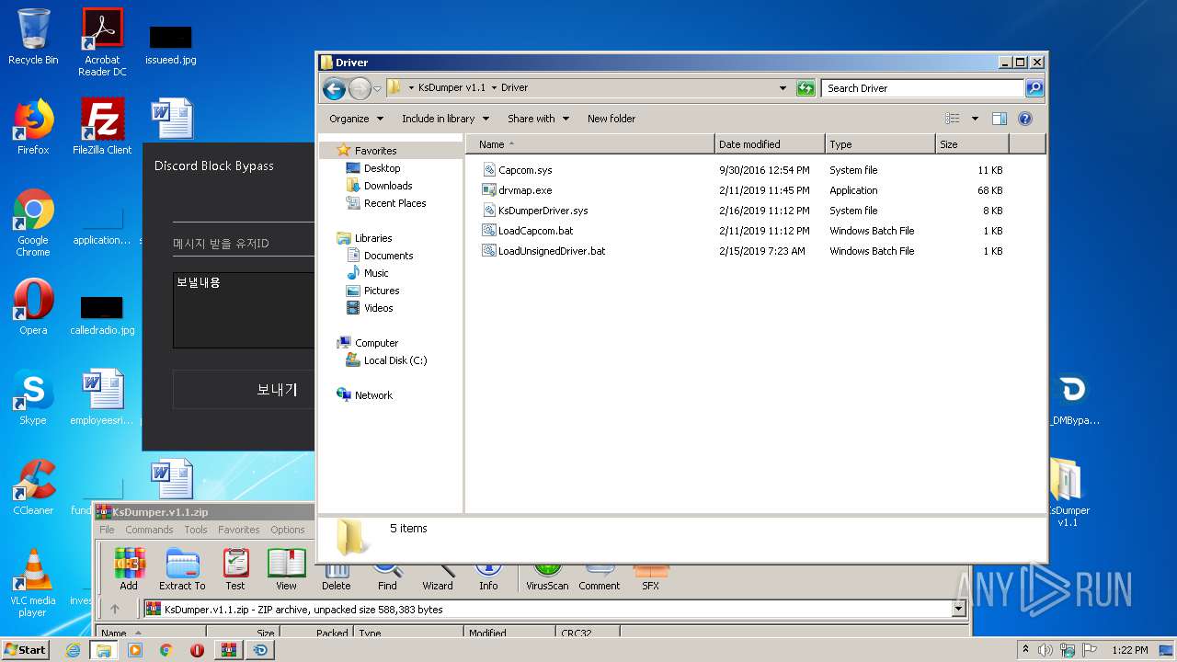1177x662 pixels.
Task: Select the Google Chrome desktop icon
Action: [33, 223]
